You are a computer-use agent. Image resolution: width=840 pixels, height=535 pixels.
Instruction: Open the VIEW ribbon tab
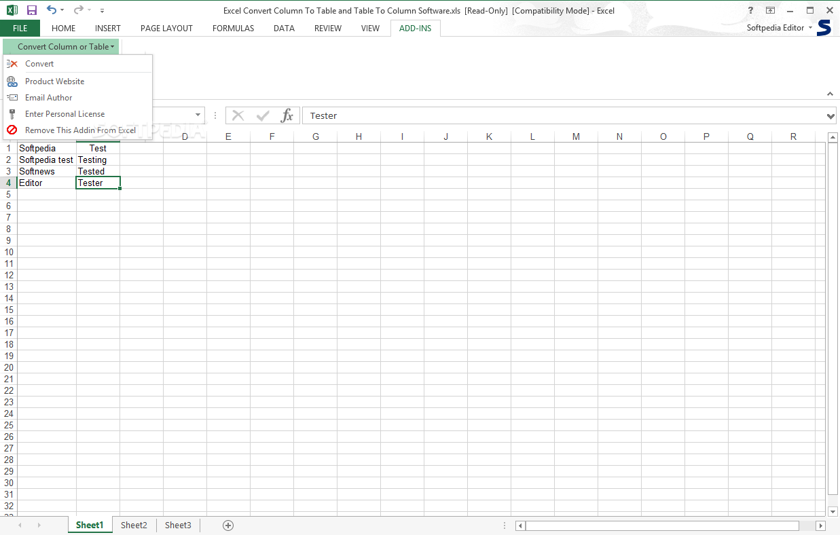click(x=370, y=29)
